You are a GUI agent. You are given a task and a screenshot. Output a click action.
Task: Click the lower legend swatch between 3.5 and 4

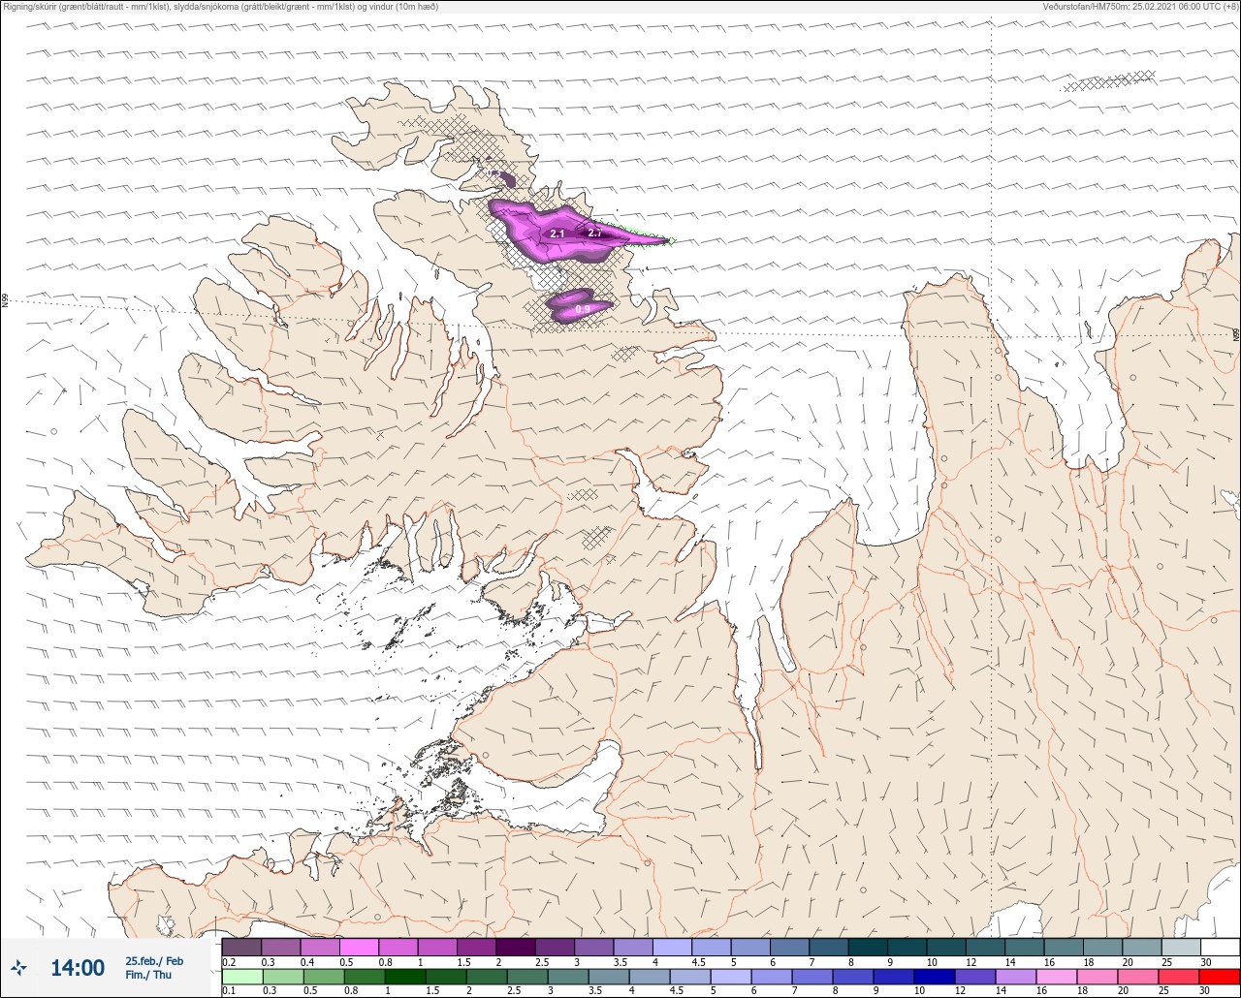point(608,977)
